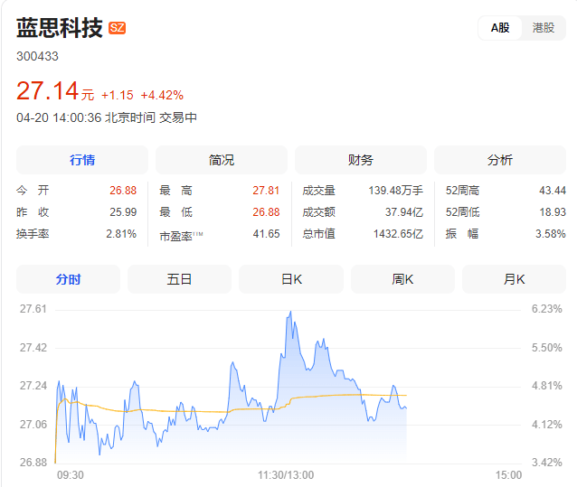
Task: Click the 成交额 value 37.94亿
Action: tap(404, 212)
